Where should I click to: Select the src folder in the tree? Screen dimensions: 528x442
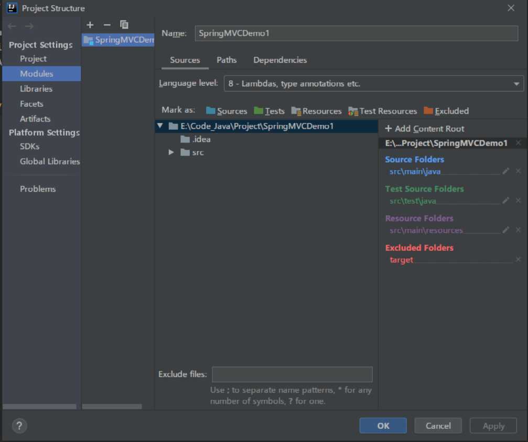click(192, 152)
